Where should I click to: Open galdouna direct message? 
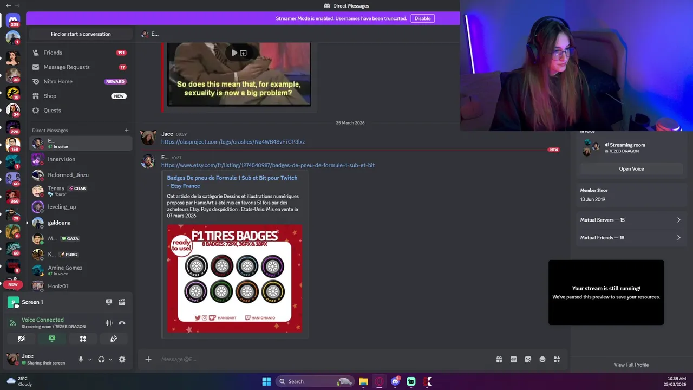pos(81,223)
